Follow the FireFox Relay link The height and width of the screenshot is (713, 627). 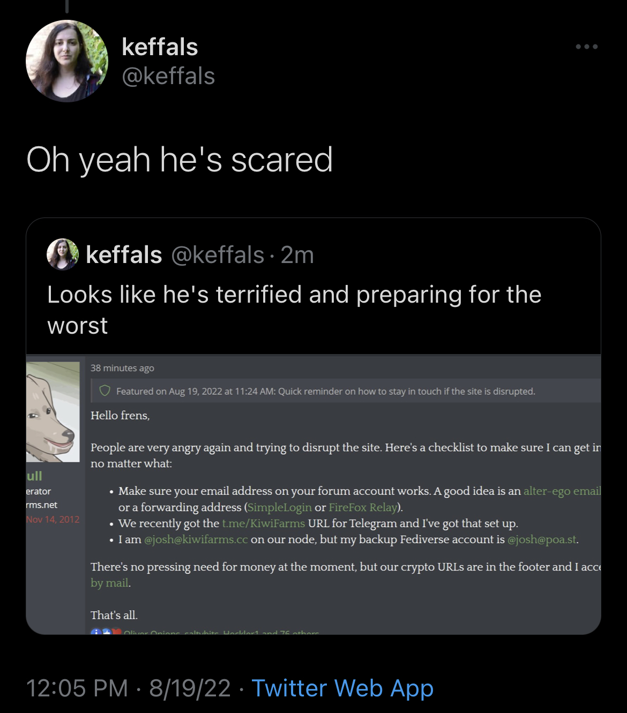(x=363, y=507)
